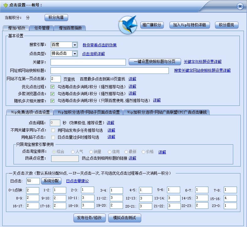
Task: Open 搜索关键字网站快照标题设置详解 link
Action: click(202, 70)
